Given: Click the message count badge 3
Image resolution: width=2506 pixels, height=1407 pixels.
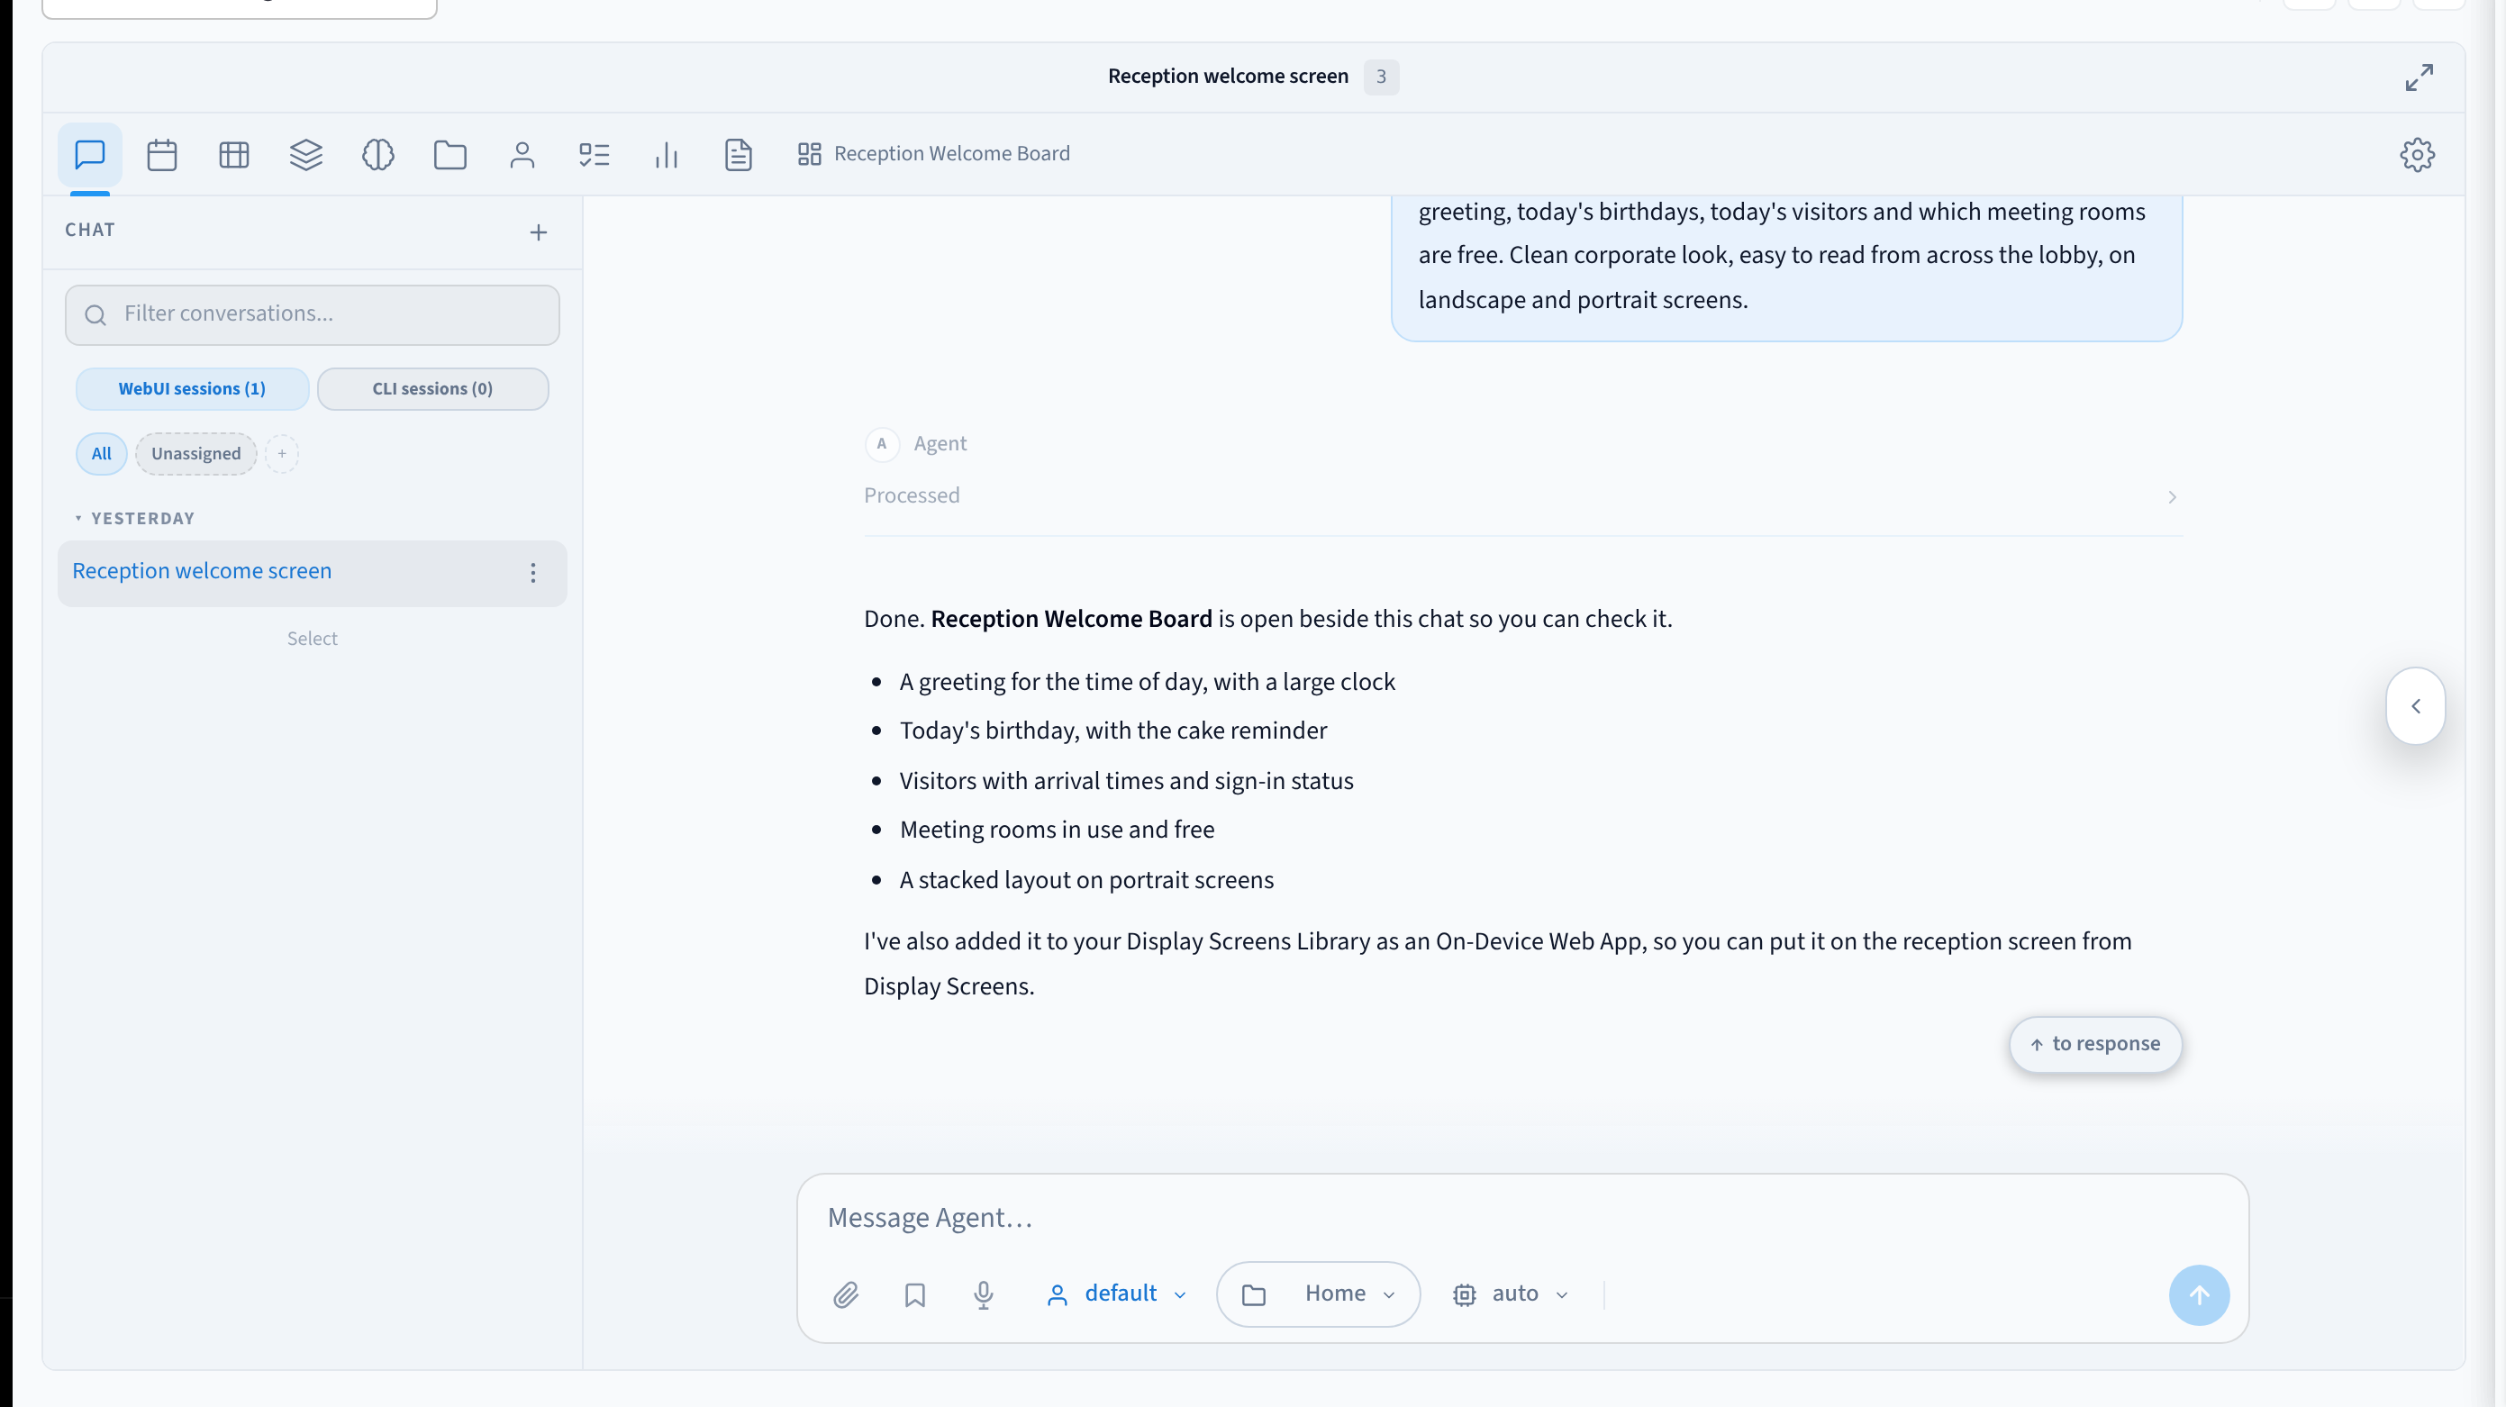Looking at the screenshot, I should pyautogui.click(x=1380, y=77).
